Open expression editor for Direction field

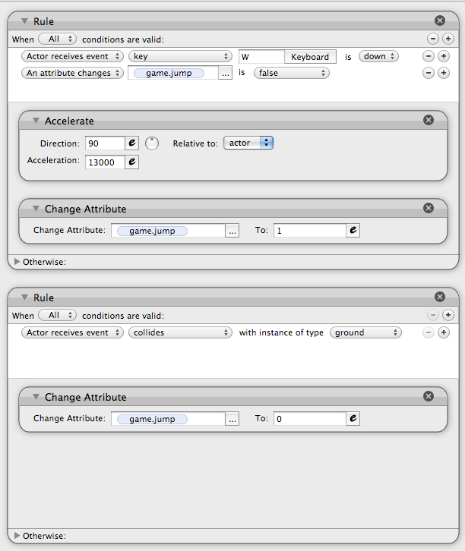point(131,143)
